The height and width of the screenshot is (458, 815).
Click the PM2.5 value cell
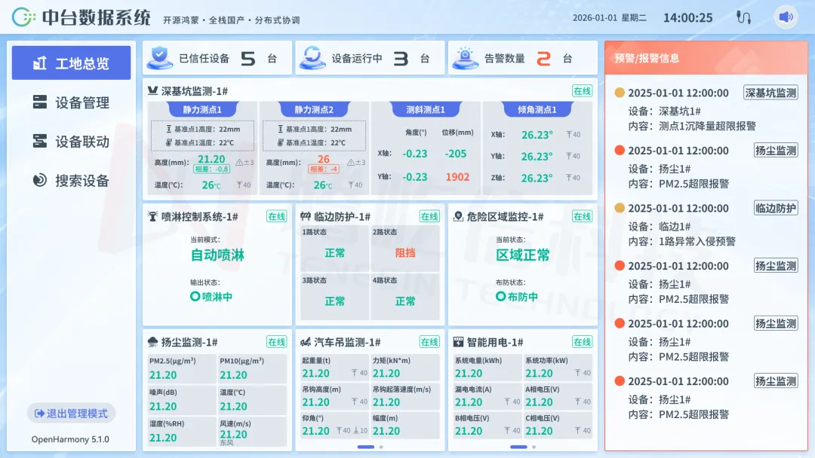(181, 368)
